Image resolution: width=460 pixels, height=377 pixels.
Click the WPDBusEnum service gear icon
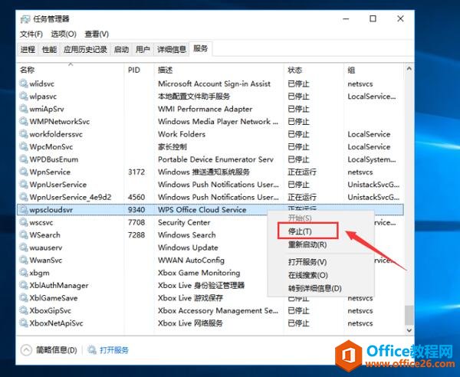[x=24, y=159]
